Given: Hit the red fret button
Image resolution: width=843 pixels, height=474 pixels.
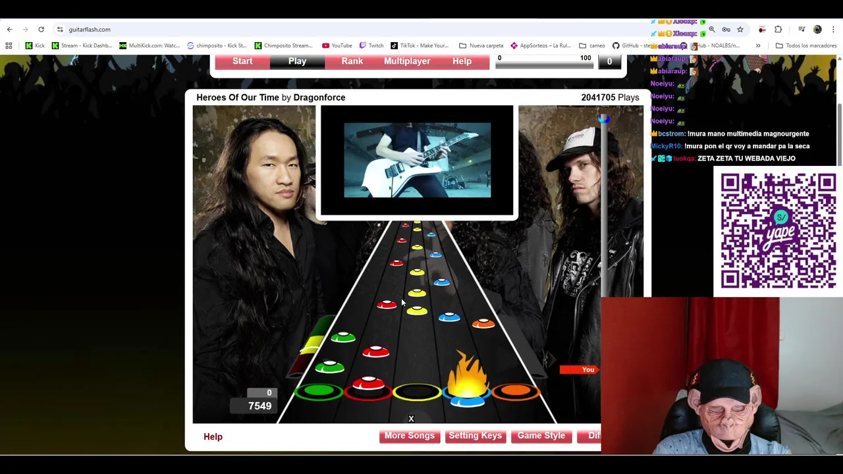Looking at the screenshot, I should tap(367, 392).
